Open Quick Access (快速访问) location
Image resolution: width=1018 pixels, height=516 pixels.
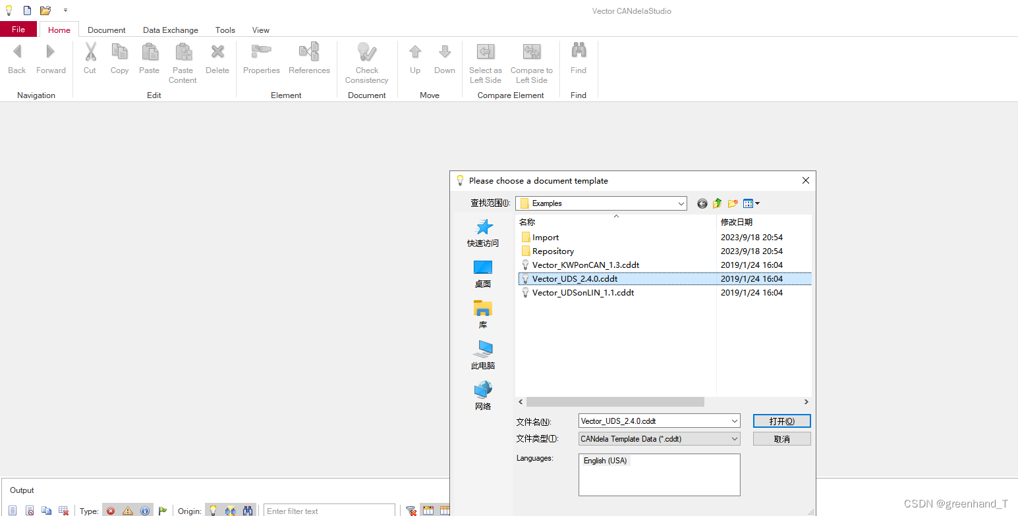[483, 233]
